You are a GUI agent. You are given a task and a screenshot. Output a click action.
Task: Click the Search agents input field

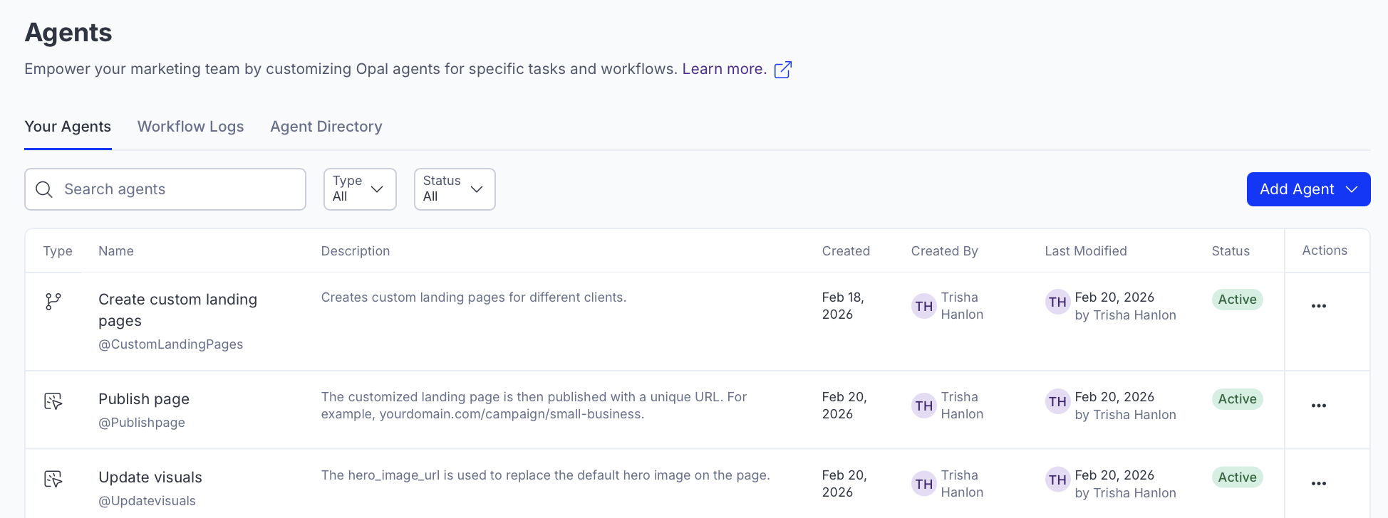click(x=178, y=189)
